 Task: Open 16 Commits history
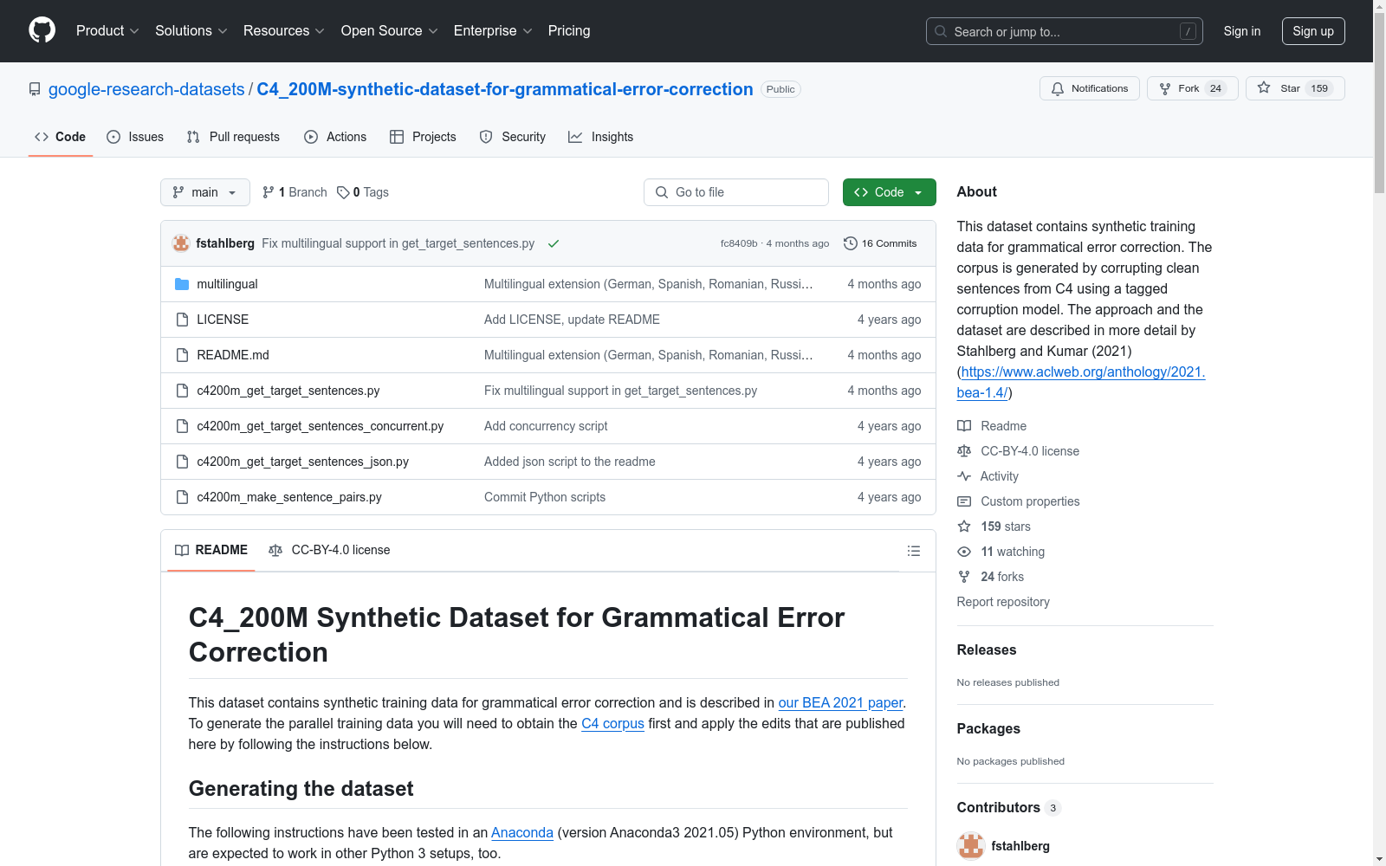(880, 243)
